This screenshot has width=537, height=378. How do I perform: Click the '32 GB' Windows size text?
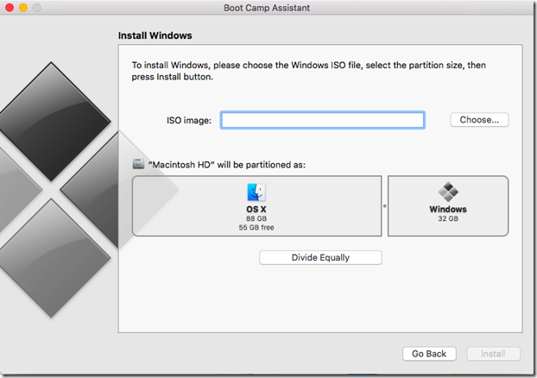coord(448,218)
